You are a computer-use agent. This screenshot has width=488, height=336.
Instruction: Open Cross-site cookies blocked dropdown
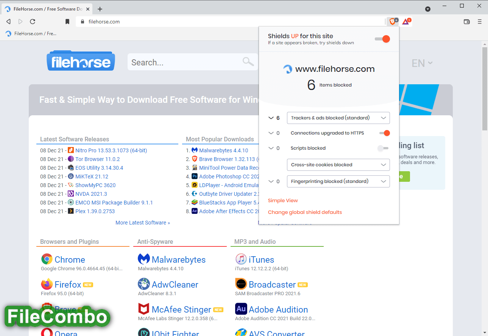click(x=338, y=165)
